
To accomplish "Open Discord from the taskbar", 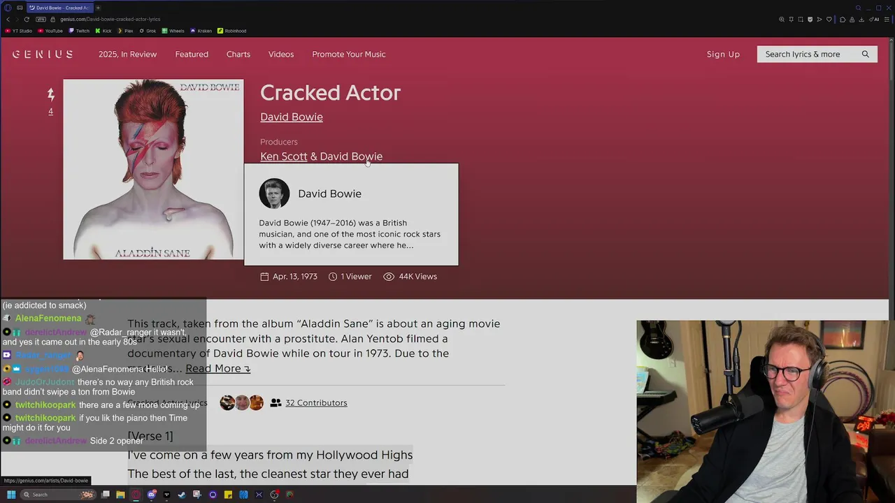I will tap(152, 495).
